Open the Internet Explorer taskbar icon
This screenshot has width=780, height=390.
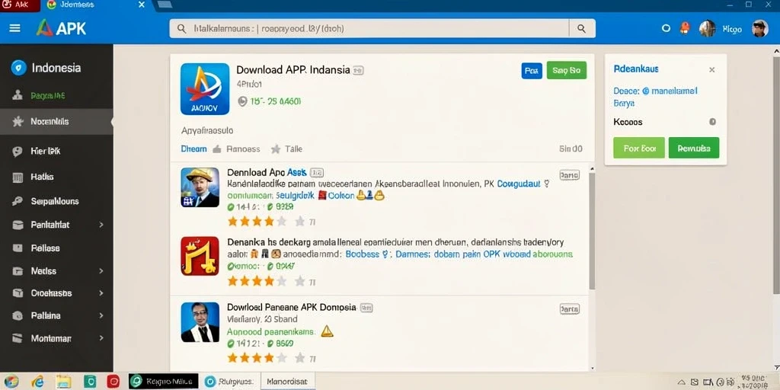37,382
